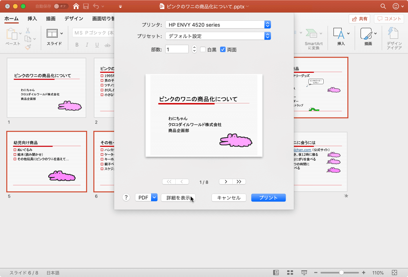
Task: Go to last preview page button
Action: [239, 182]
